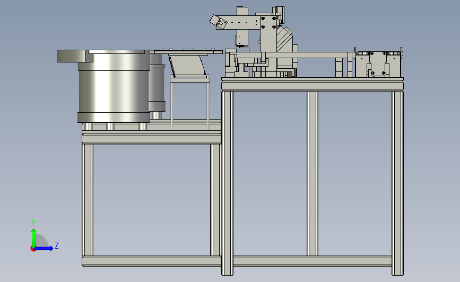Select the bottom crossbar of the tall right frame

coord(313,261)
